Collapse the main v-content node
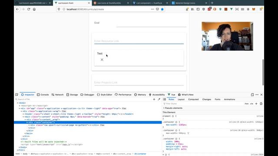 (x=23, y=117)
